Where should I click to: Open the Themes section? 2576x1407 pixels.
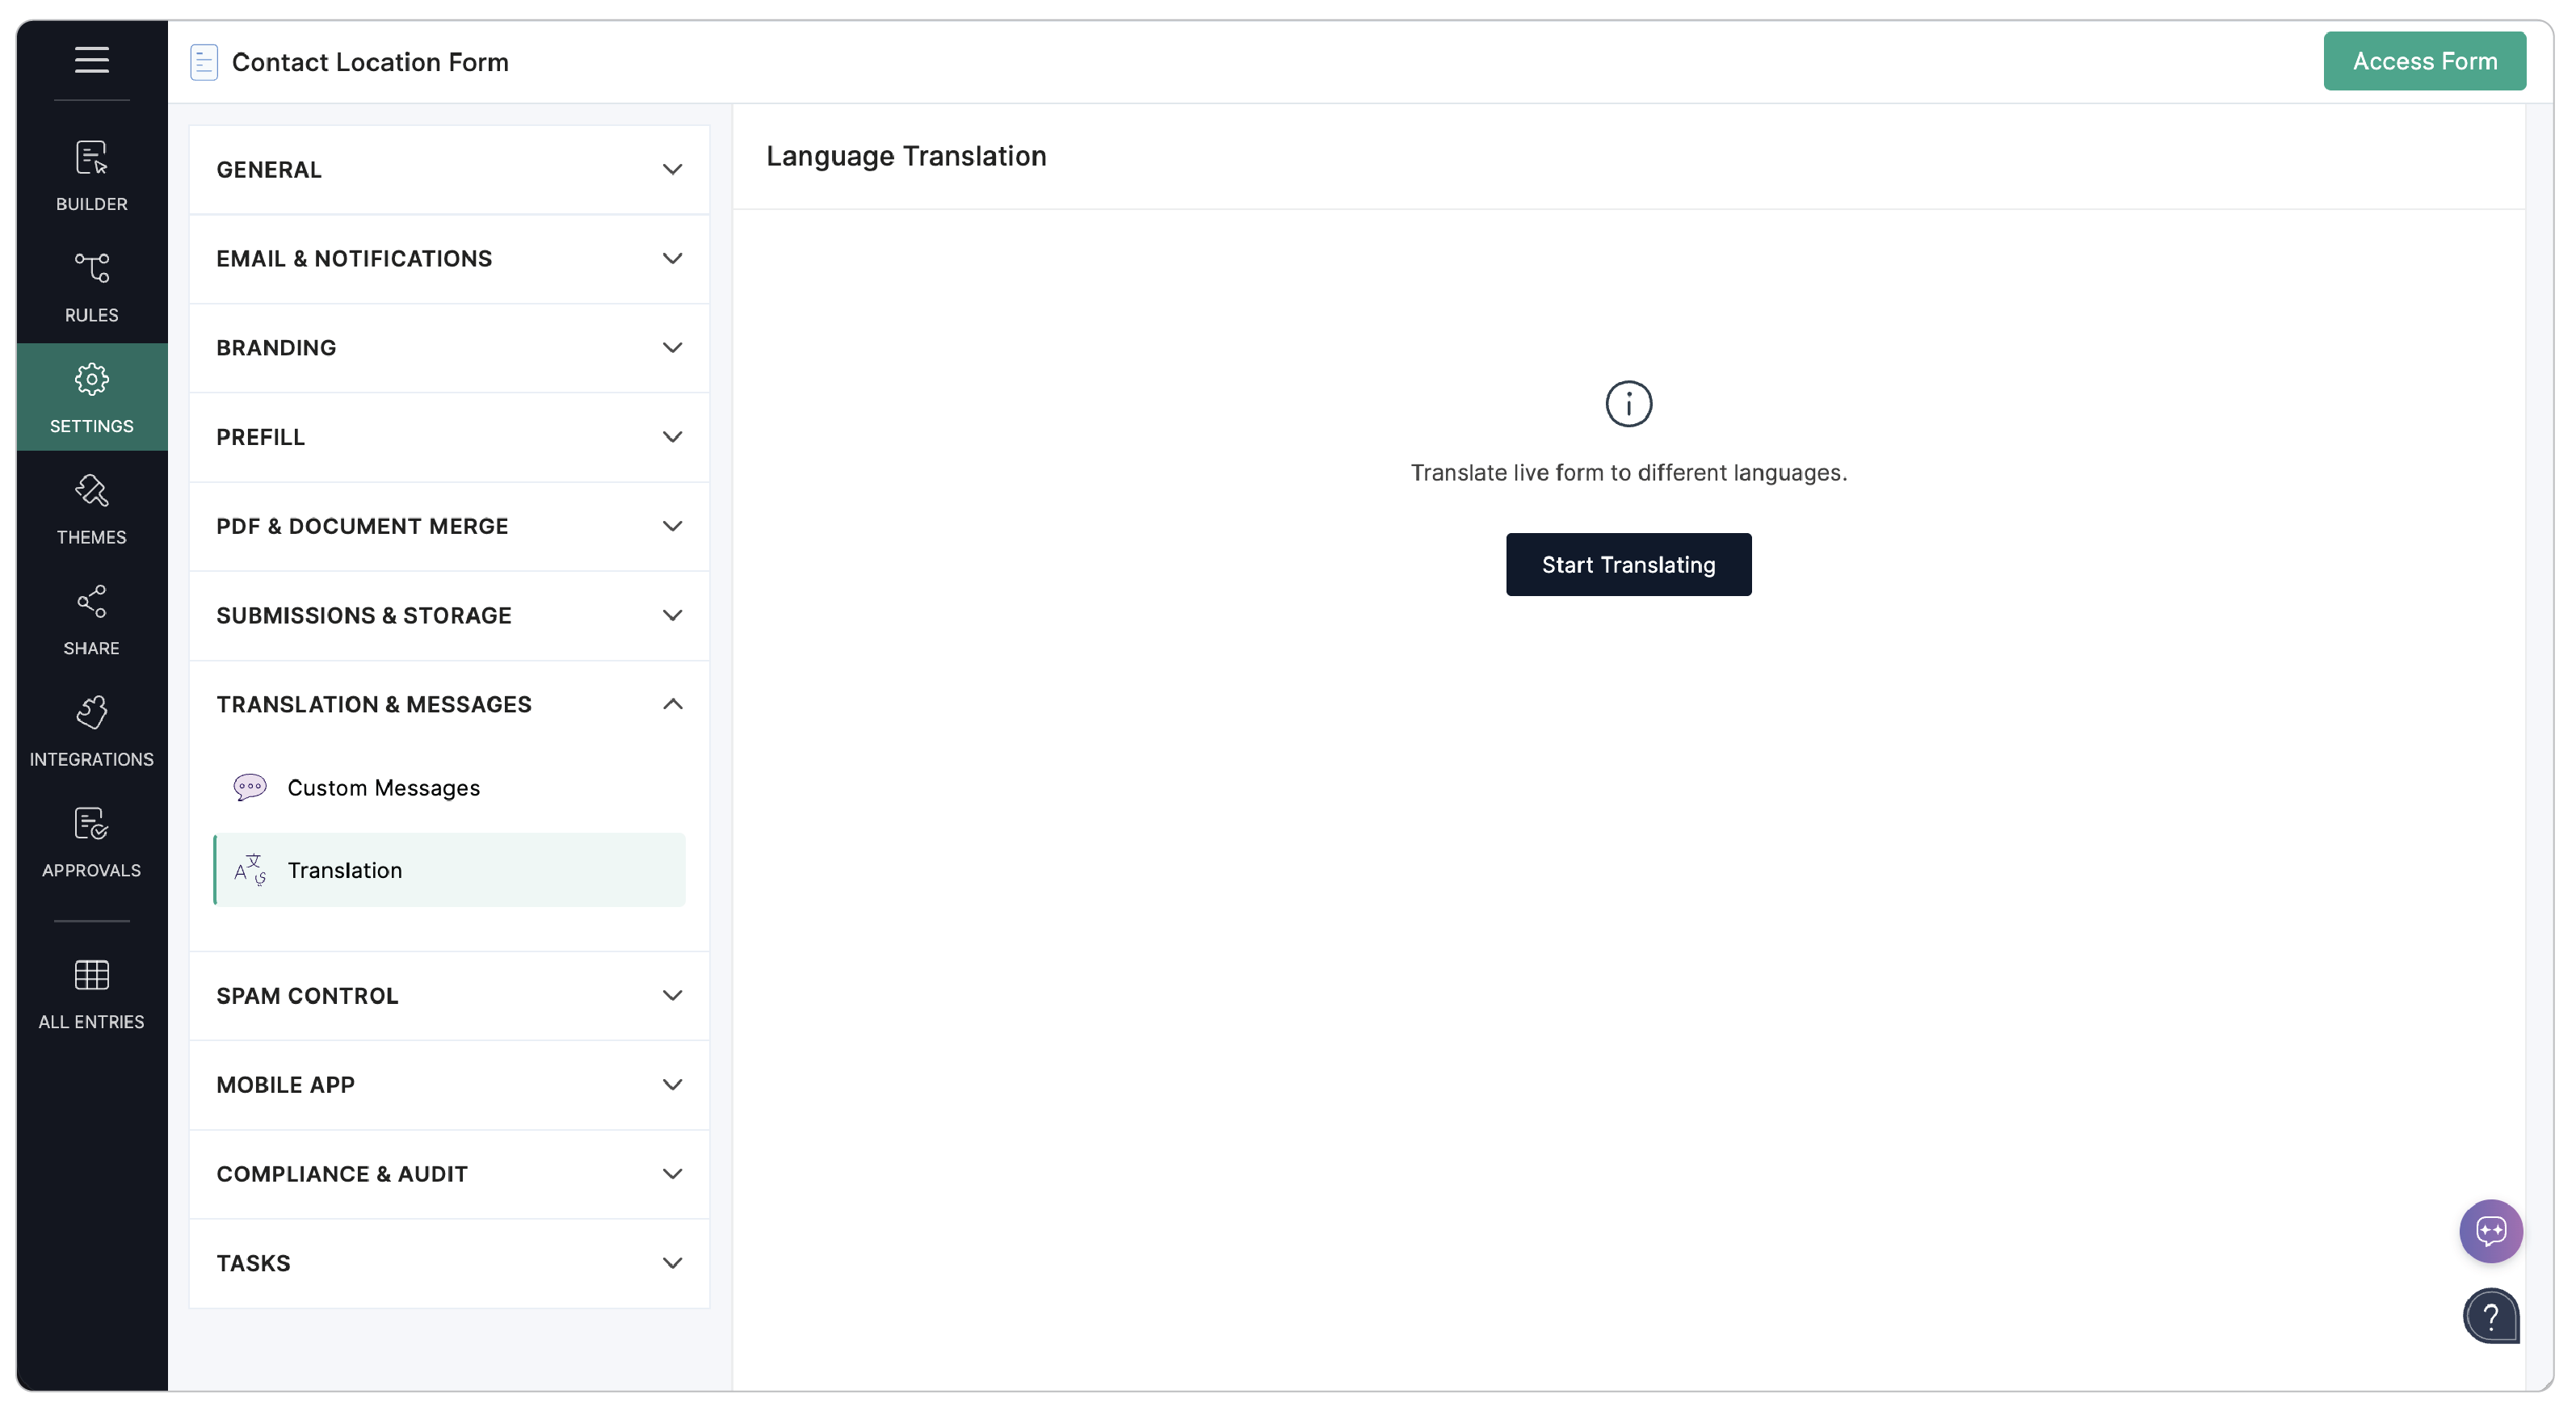point(91,509)
